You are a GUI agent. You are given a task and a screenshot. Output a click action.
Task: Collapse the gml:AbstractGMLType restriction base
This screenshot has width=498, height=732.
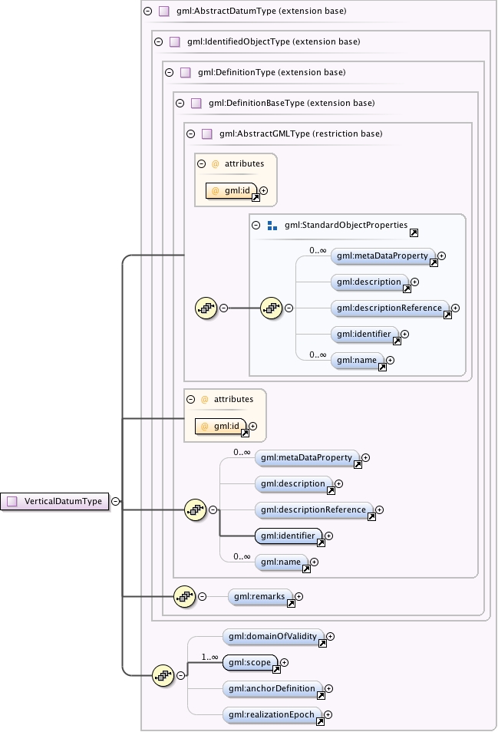pyautogui.click(x=191, y=134)
